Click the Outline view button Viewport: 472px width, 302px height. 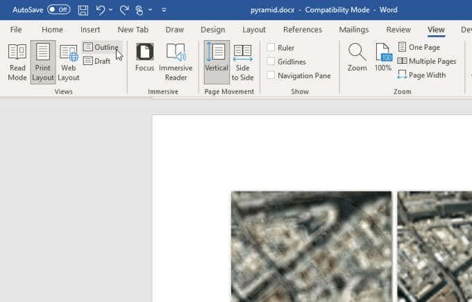click(101, 47)
